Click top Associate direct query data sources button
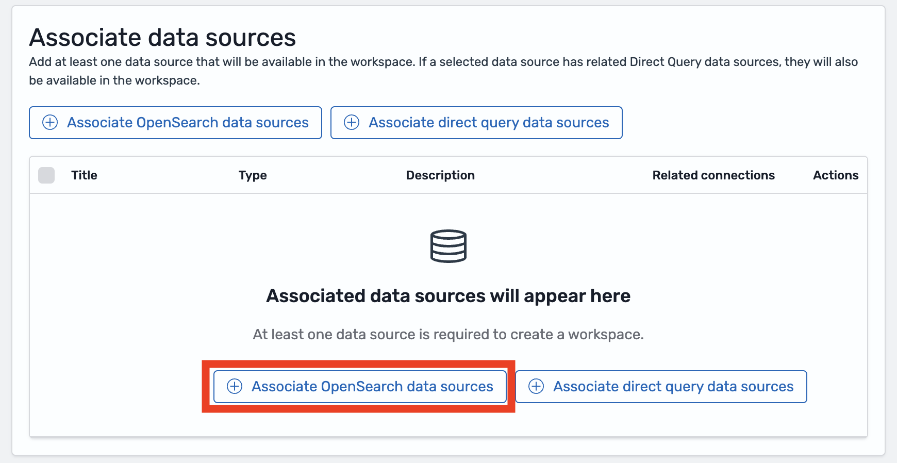 click(x=476, y=123)
